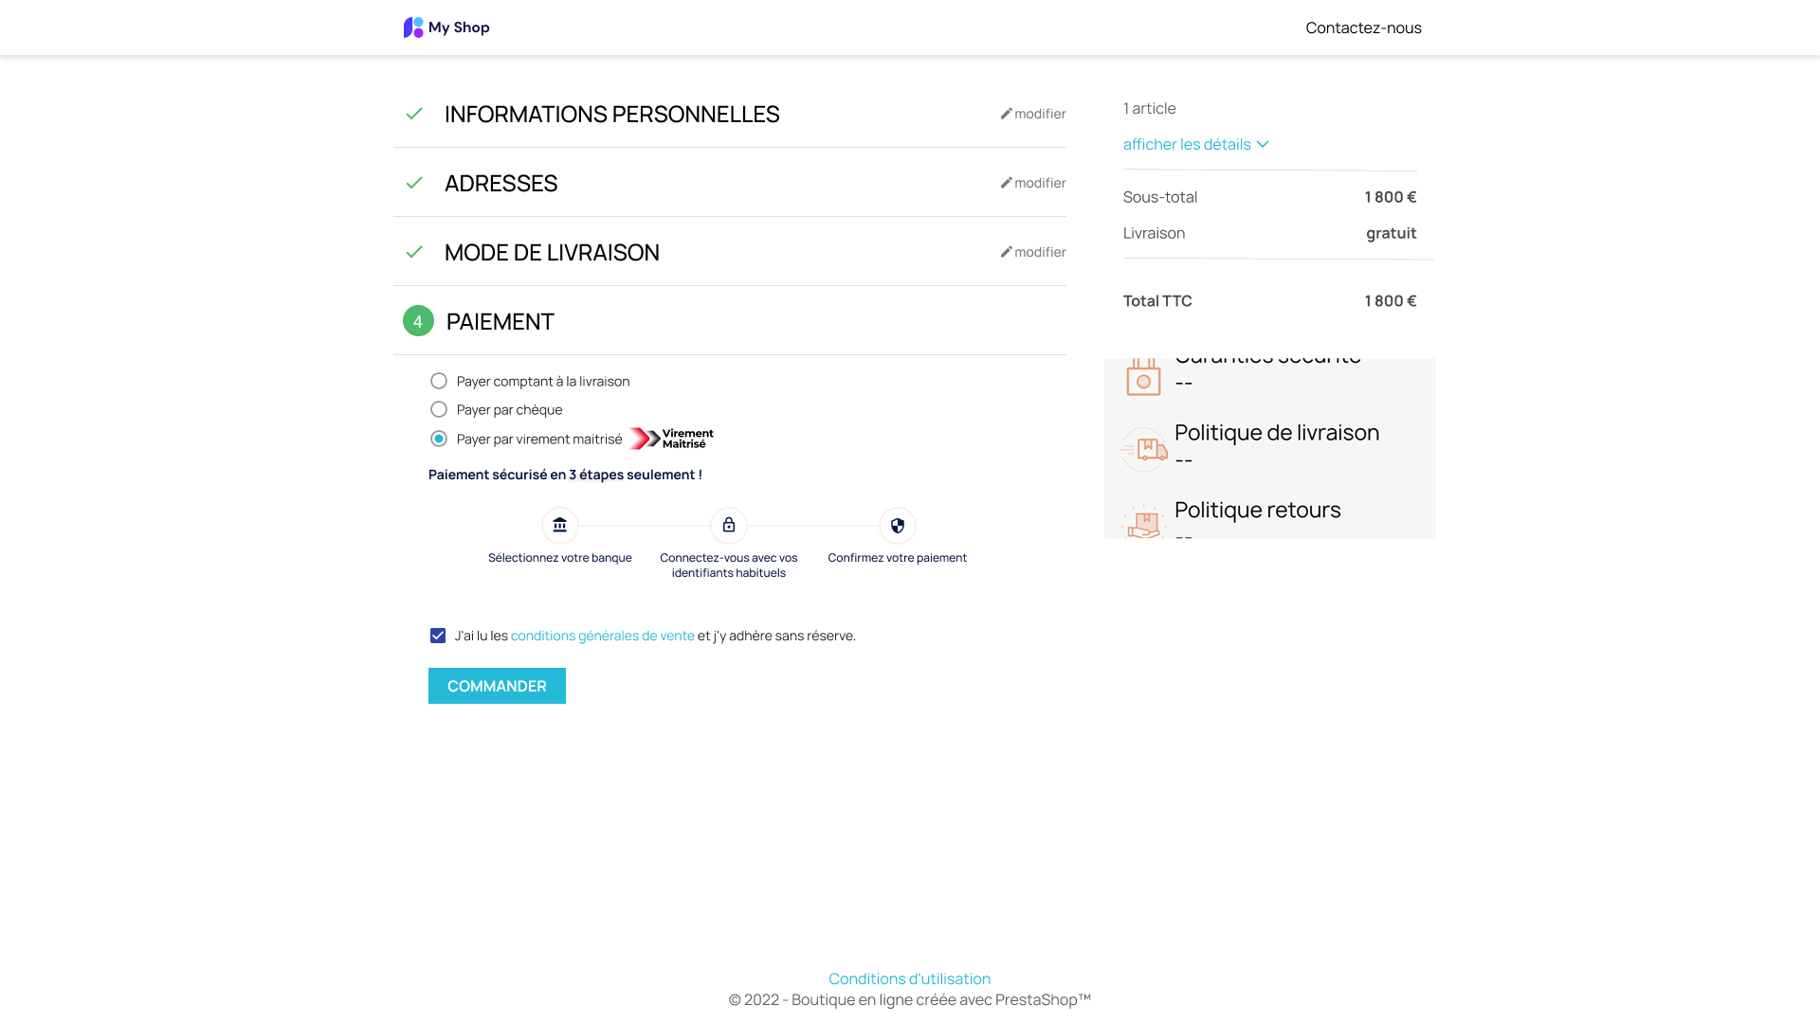
Task: Click the green step 4 Paiement badge
Action: coord(418,321)
